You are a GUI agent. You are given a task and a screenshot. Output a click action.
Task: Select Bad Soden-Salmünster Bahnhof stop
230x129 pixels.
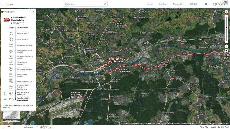coord(25,57)
